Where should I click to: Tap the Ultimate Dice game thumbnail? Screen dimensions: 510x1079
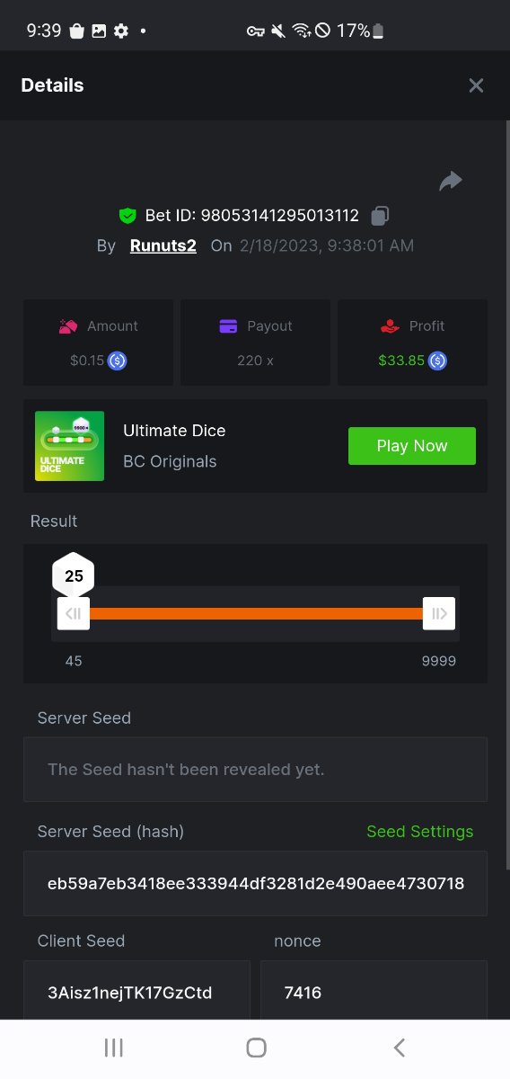point(69,446)
